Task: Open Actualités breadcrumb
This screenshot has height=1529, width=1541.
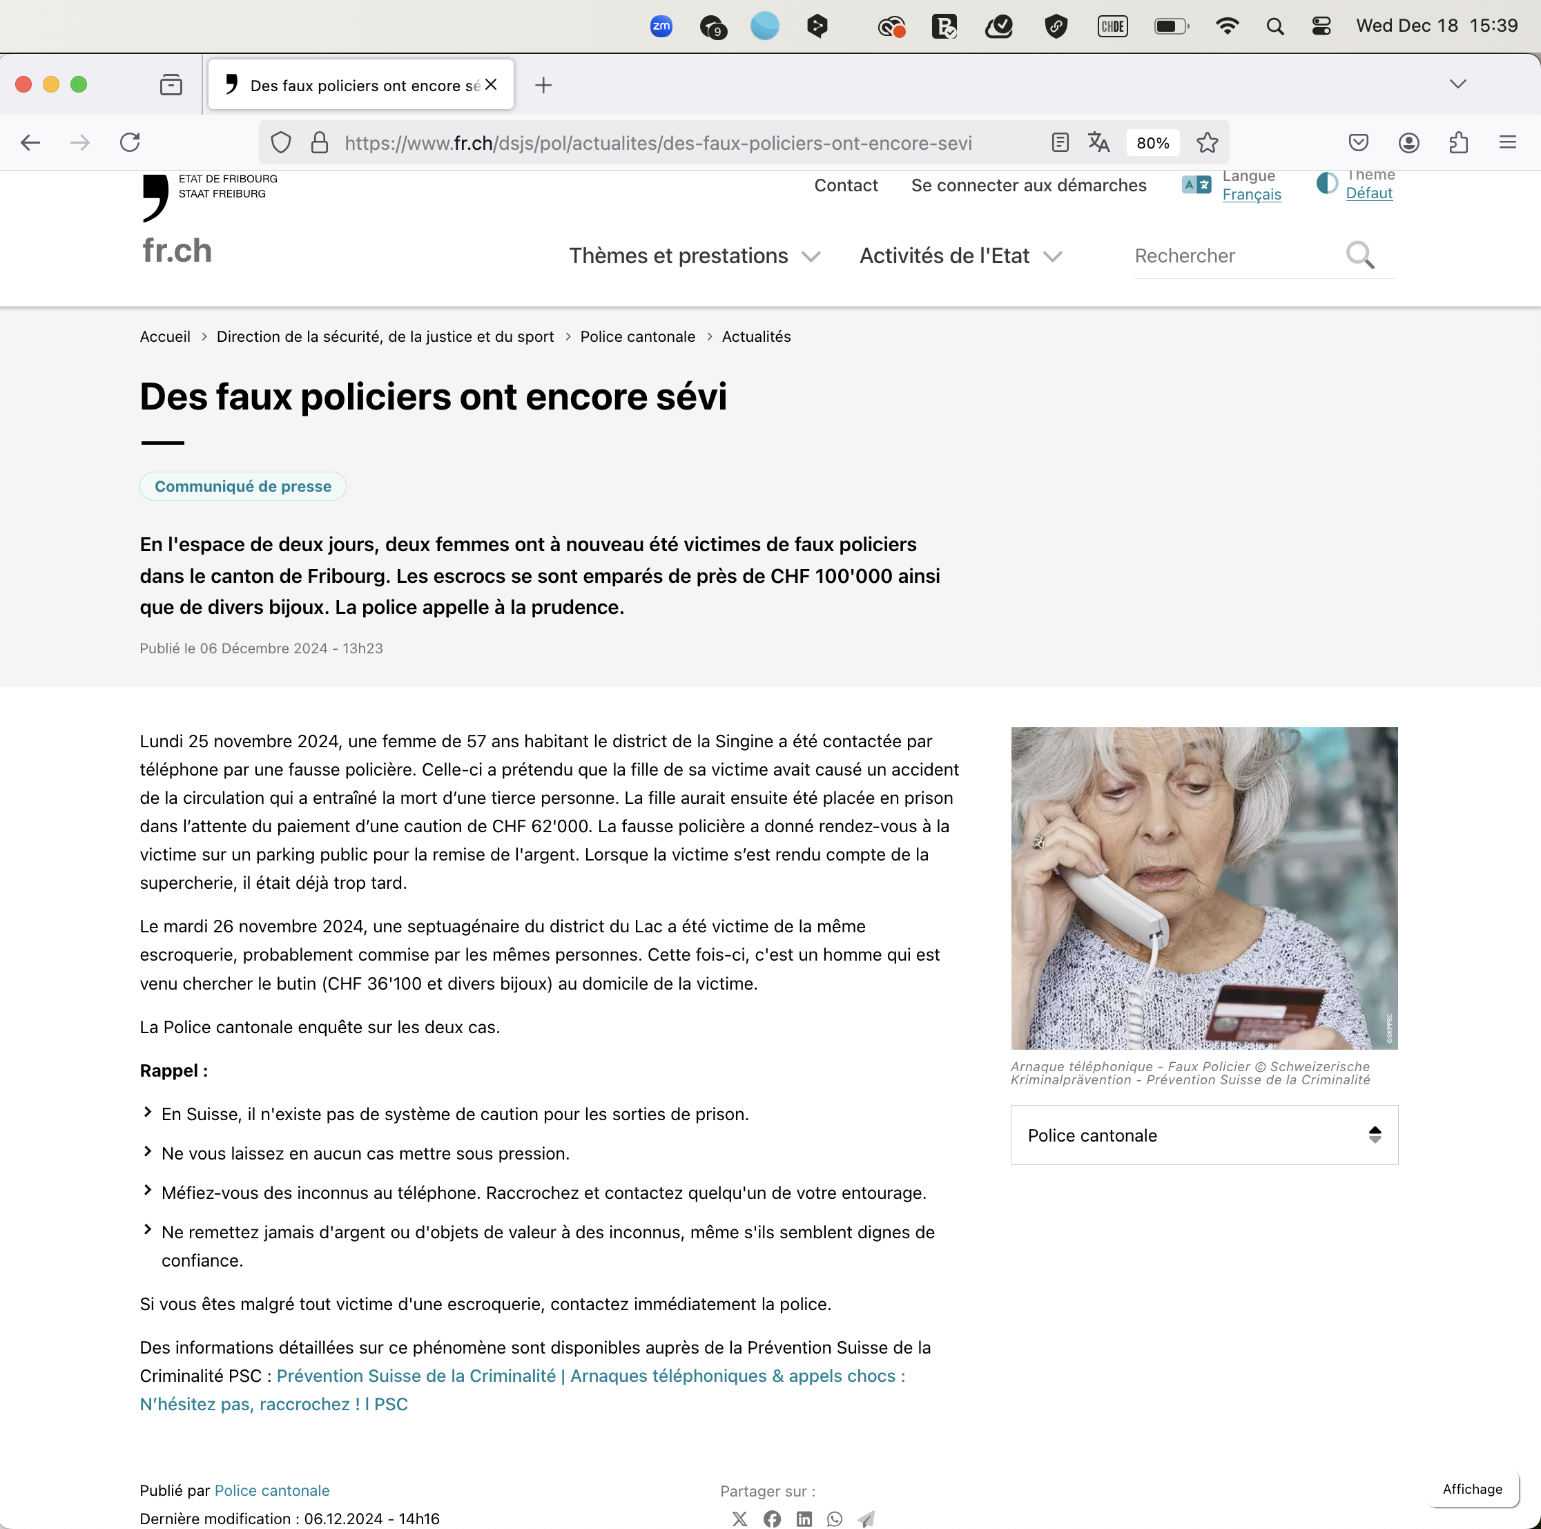Action: click(x=756, y=337)
